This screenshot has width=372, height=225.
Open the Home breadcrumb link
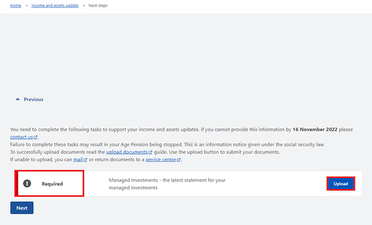coord(15,6)
